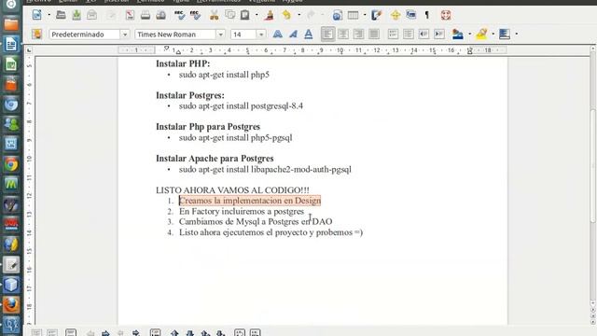Screen dimensions: 597x336
Task: Toggle Underline formatting
Action: [309, 34]
